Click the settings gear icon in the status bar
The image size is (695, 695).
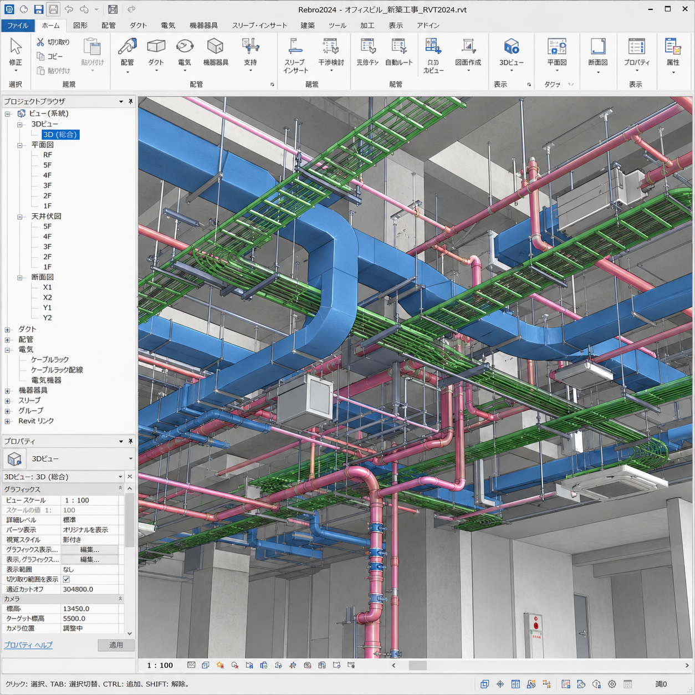(612, 684)
